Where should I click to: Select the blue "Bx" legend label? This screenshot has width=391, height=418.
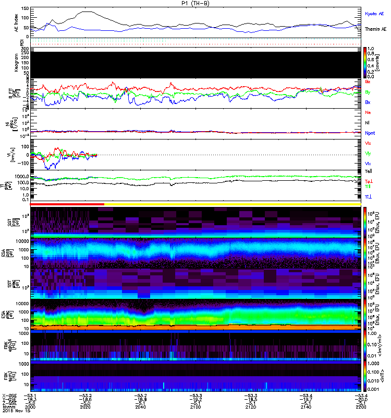(x=368, y=102)
